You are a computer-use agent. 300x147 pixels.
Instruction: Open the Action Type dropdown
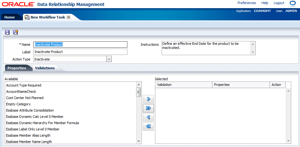coord(109,59)
